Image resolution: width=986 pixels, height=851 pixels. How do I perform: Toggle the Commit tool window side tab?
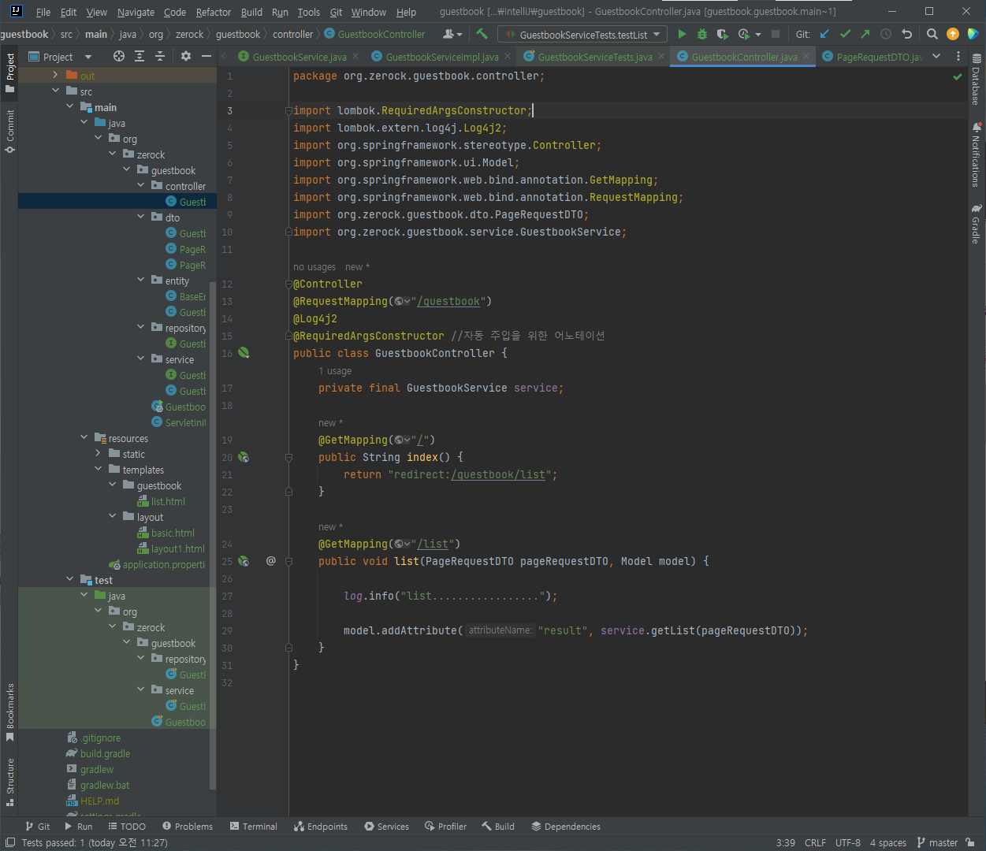point(9,131)
